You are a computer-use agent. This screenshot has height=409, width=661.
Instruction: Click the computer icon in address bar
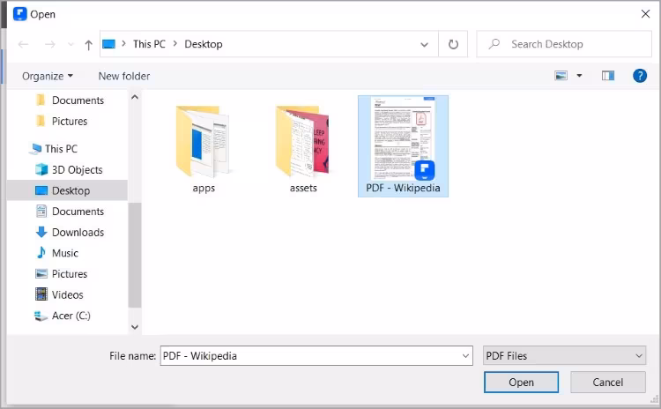coord(108,44)
